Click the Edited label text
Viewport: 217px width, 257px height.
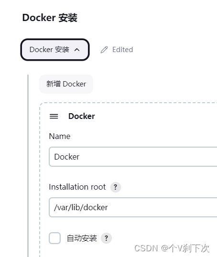[122, 50]
